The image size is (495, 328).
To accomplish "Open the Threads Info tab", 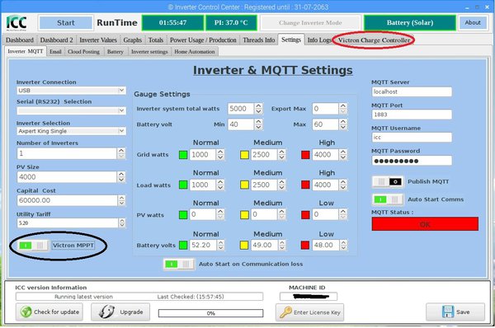I will tap(258, 40).
